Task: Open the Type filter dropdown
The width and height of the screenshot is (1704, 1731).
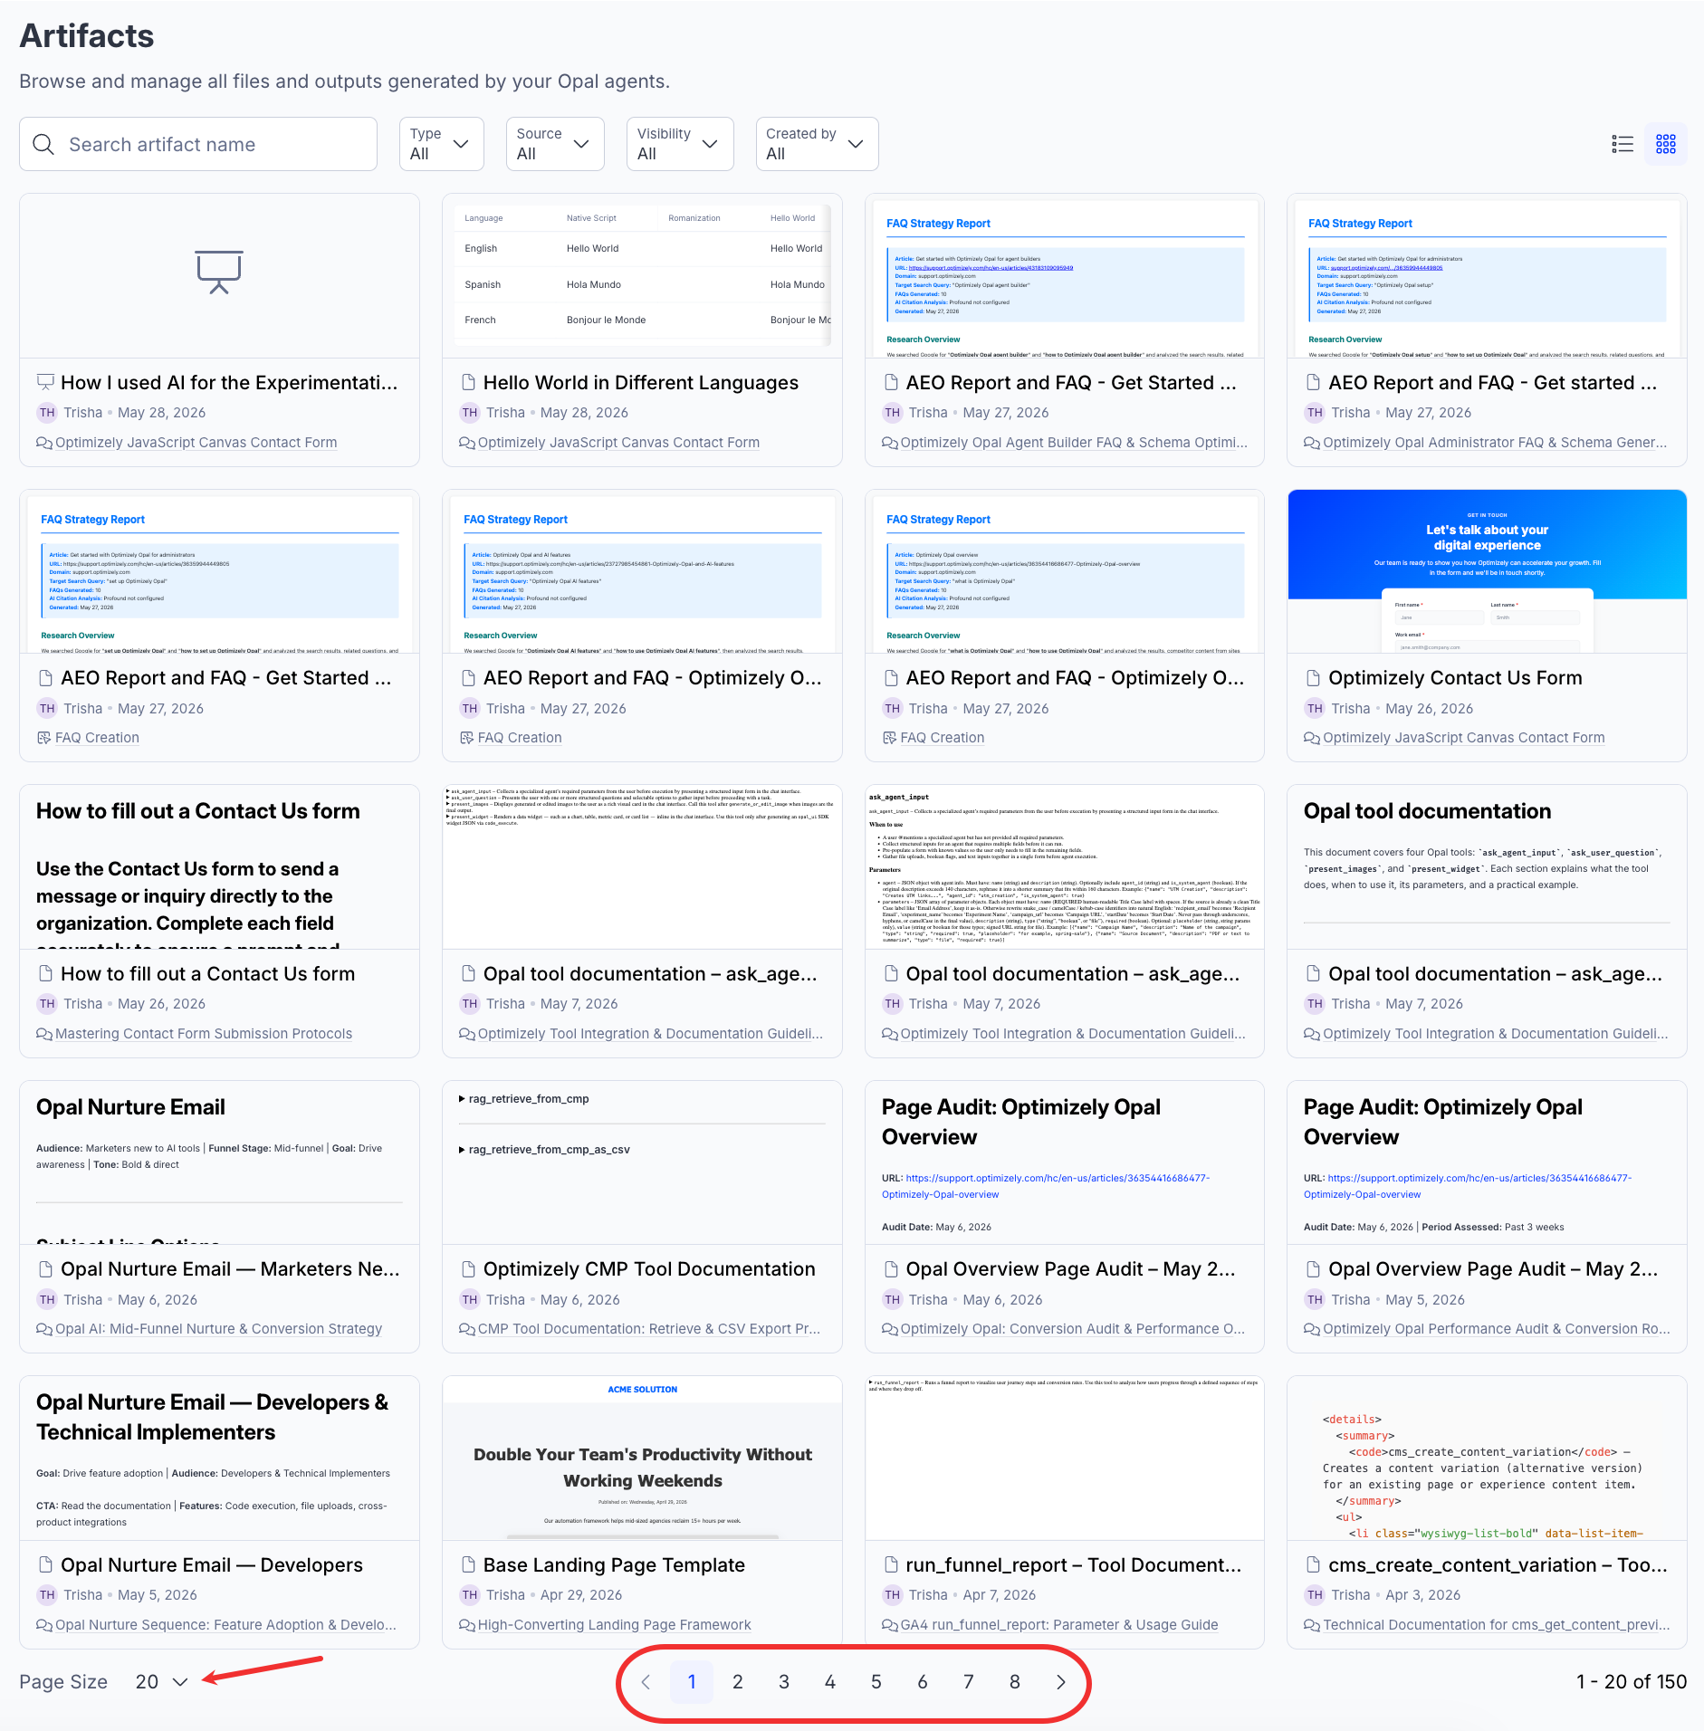Action: 442,144
